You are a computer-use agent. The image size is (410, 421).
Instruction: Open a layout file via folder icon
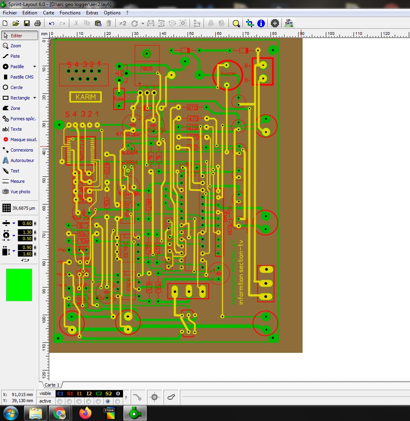coord(16,23)
